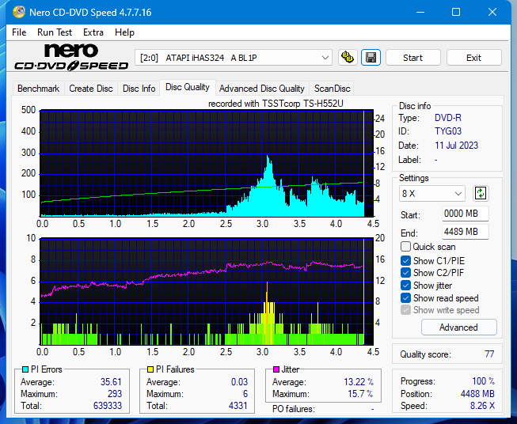Click the PI Failures jitter graph area
Viewport: 517px width, 424px height.
(x=207, y=292)
